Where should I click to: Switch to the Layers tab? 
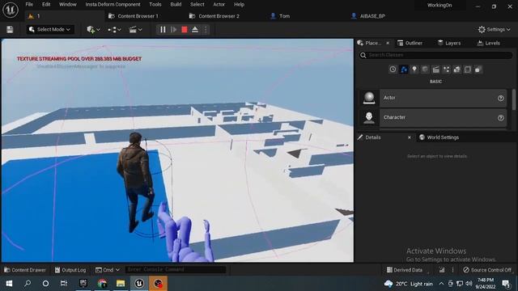click(449, 43)
